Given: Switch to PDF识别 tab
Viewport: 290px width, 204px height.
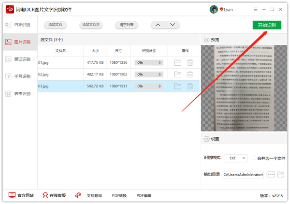Looking at the screenshot, I should coord(18,25).
